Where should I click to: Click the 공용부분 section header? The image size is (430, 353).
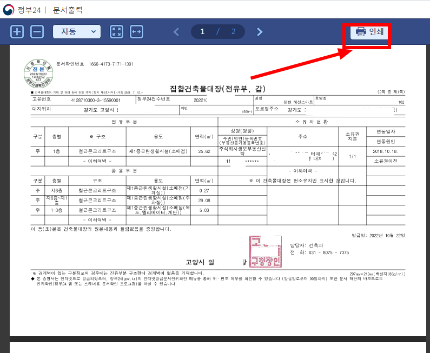click(124, 171)
